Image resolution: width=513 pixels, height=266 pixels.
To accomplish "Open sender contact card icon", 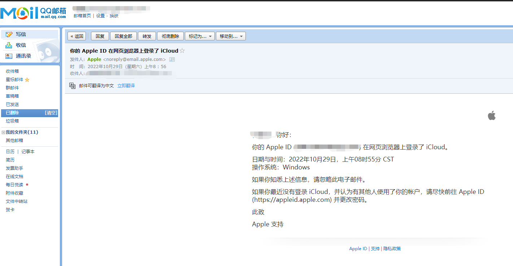I will pyautogui.click(x=172, y=59).
